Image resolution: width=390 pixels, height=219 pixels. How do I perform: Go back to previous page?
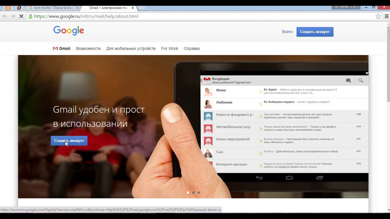click(5, 16)
